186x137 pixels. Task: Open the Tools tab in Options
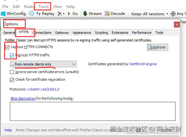tap(159, 33)
